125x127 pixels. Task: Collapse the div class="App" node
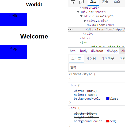coord(81,16)
